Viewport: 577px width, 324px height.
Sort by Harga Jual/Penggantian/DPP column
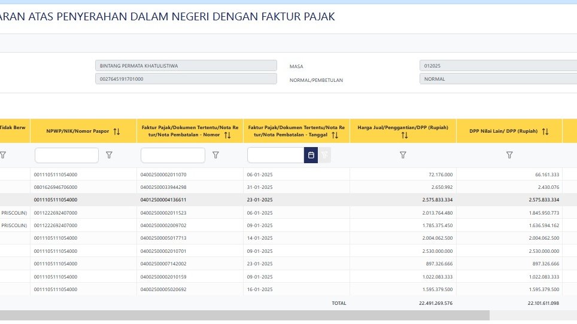[x=405, y=136]
